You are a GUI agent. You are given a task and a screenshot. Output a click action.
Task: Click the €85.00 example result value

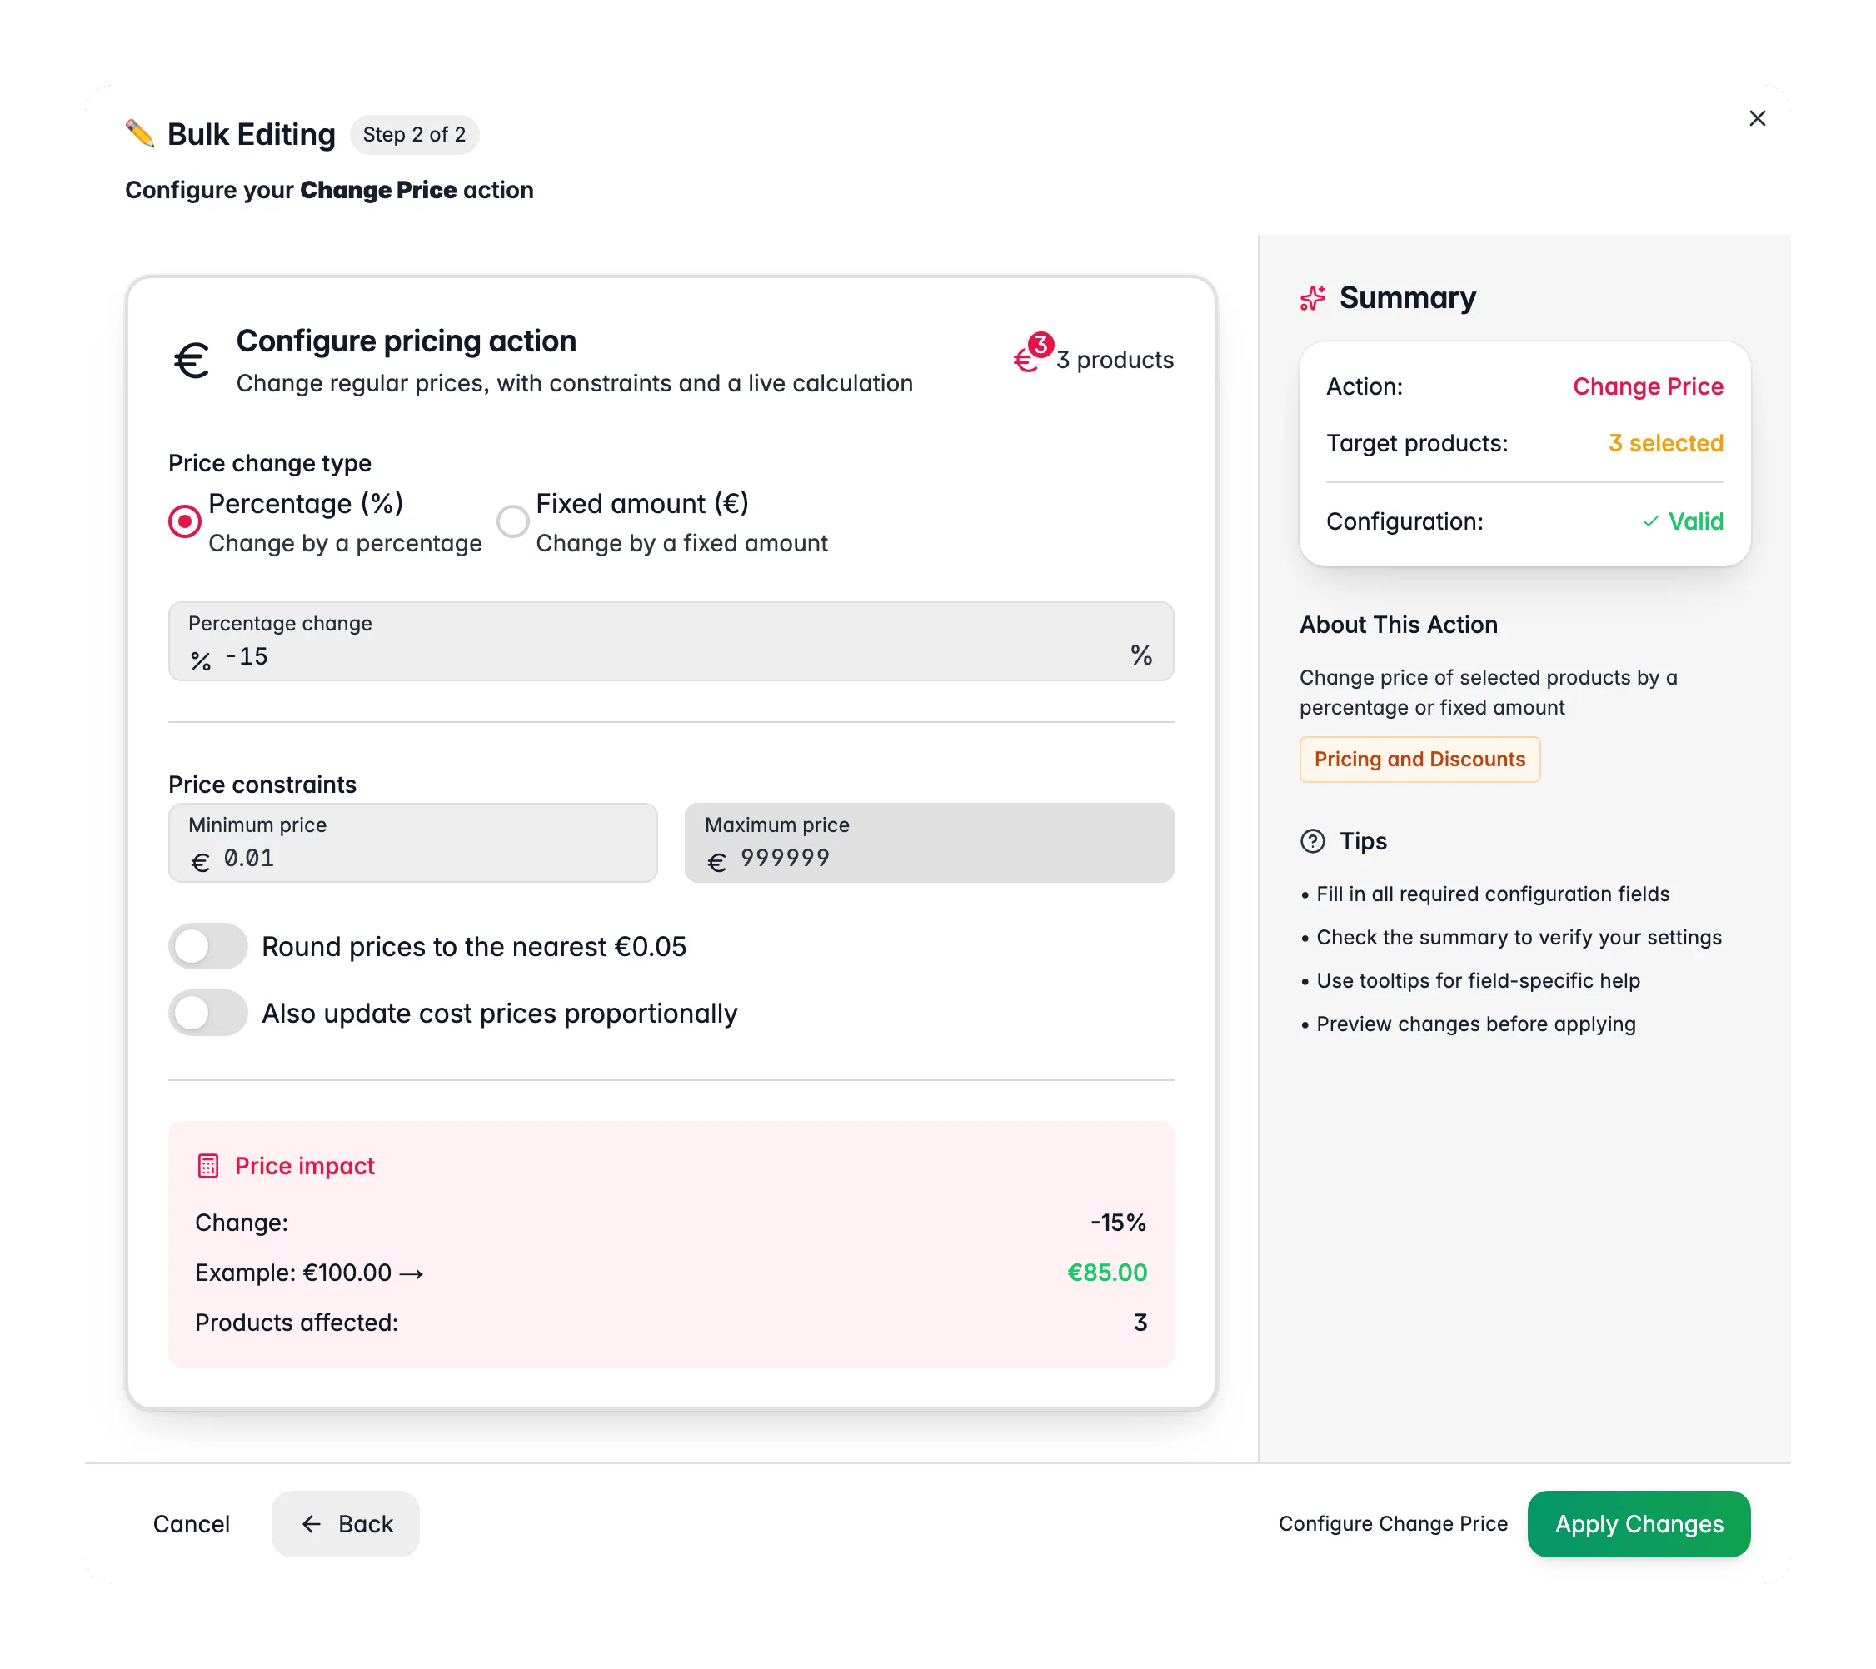pos(1107,1273)
